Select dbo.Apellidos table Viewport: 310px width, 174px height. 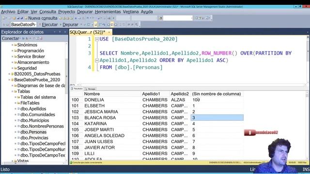(33, 109)
